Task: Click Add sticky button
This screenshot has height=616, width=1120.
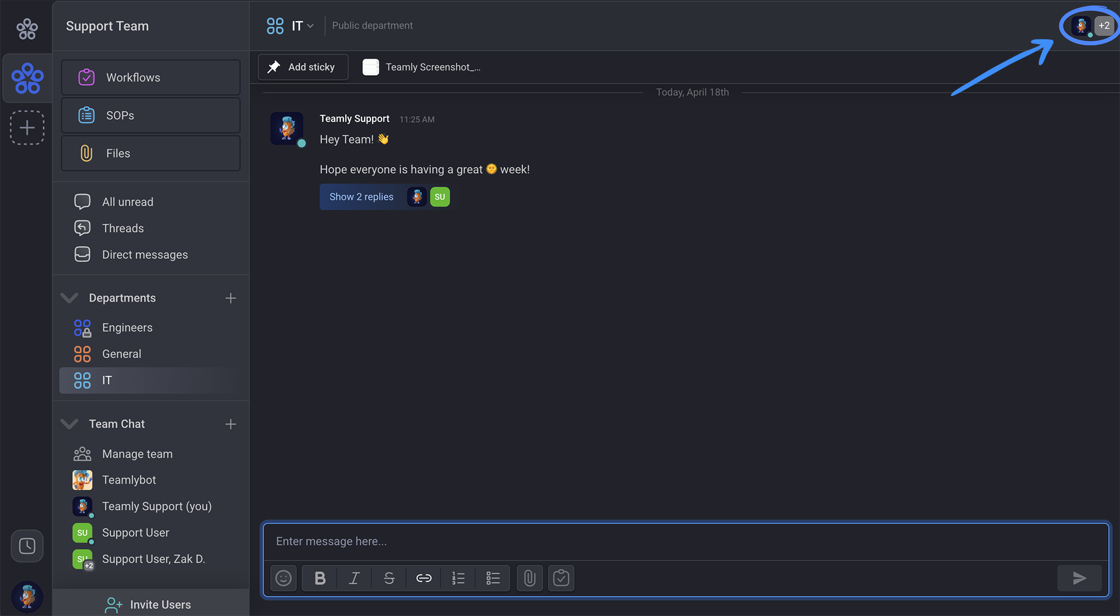Action: pos(303,67)
